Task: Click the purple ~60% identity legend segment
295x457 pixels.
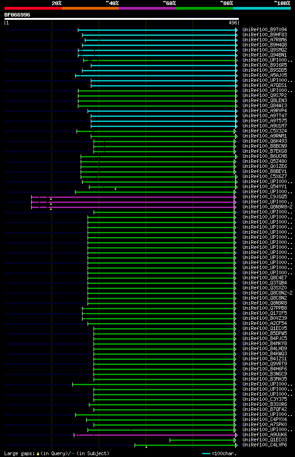Action: 147,8
